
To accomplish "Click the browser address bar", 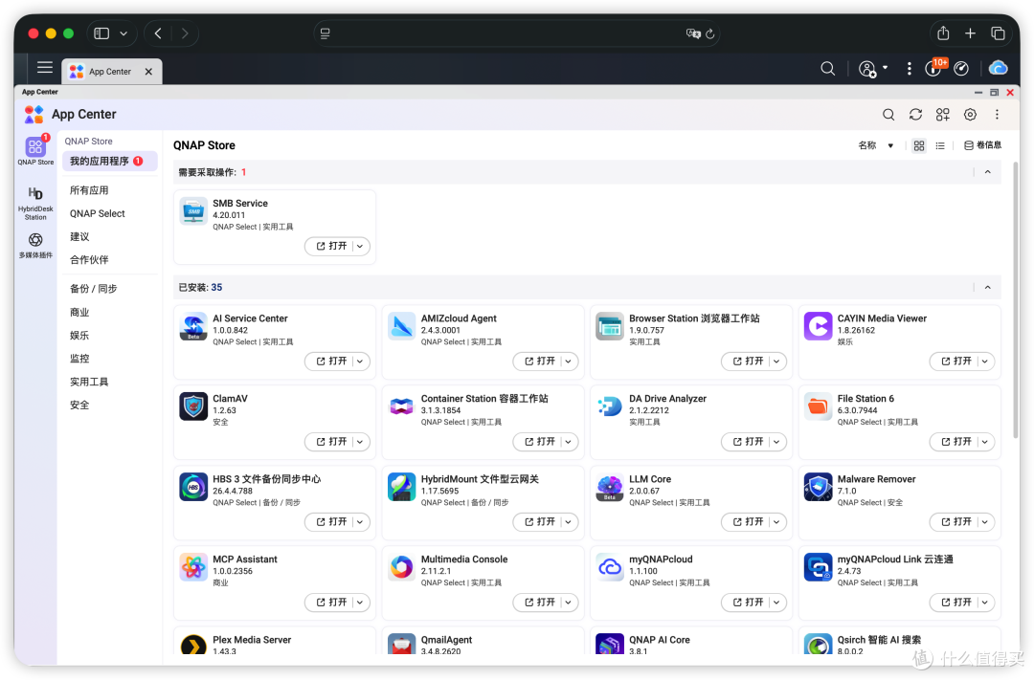I will click(516, 33).
